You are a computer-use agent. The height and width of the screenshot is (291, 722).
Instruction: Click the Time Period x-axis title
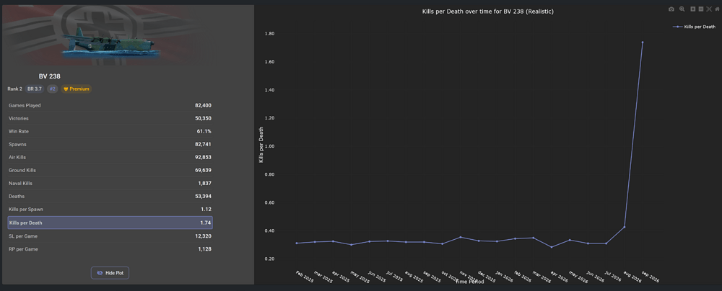pyautogui.click(x=470, y=282)
